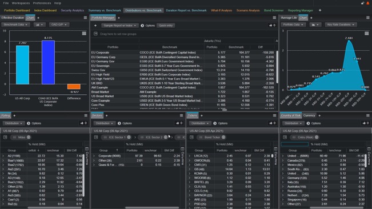This screenshot has width=372, height=209.
Task: Toggle Options in the Portfolio Manager toolbar
Action: coord(148,25)
